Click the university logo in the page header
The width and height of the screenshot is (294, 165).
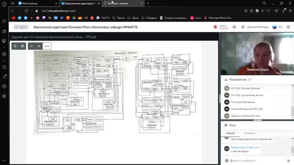pyautogui.click(x=21, y=27)
